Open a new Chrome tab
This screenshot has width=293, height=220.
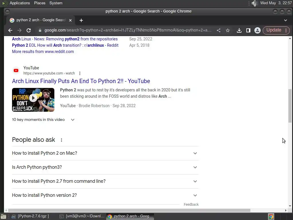tap(81, 20)
